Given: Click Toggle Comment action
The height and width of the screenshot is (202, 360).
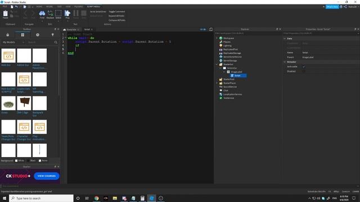Looking at the screenshot, I should coord(117,12).
